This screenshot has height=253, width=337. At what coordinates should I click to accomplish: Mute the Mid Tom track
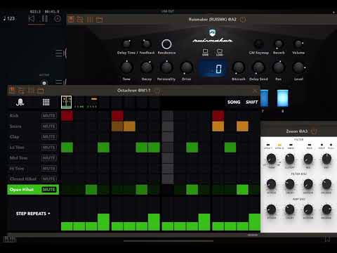click(49, 158)
